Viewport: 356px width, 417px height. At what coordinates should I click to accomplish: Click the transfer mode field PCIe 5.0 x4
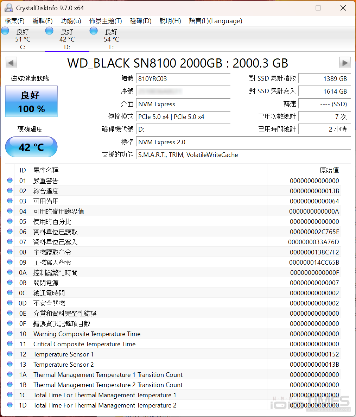[x=183, y=117]
